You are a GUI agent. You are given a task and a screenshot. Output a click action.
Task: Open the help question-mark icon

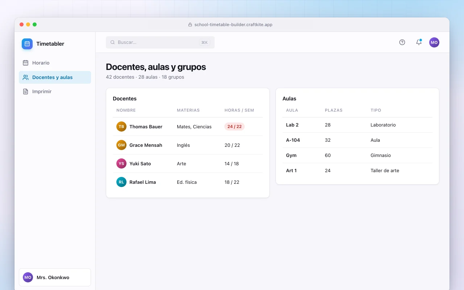point(402,42)
